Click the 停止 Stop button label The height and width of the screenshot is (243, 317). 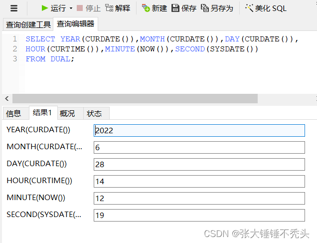coord(93,8)
